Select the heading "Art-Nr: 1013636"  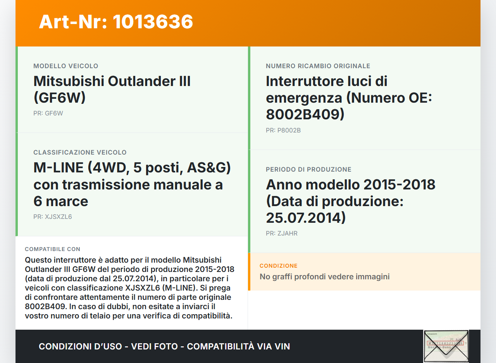(x=116, y=22)
